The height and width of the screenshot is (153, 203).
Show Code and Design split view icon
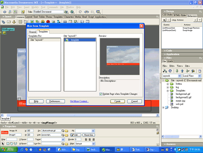click(x=10, y=12)
